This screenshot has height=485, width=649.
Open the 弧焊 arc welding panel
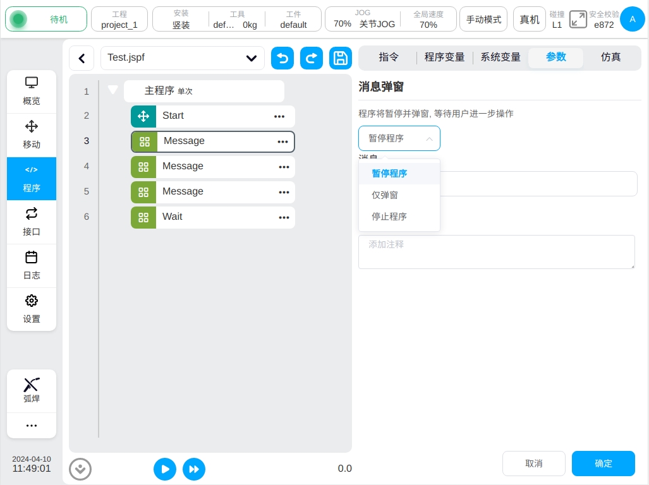32,390
